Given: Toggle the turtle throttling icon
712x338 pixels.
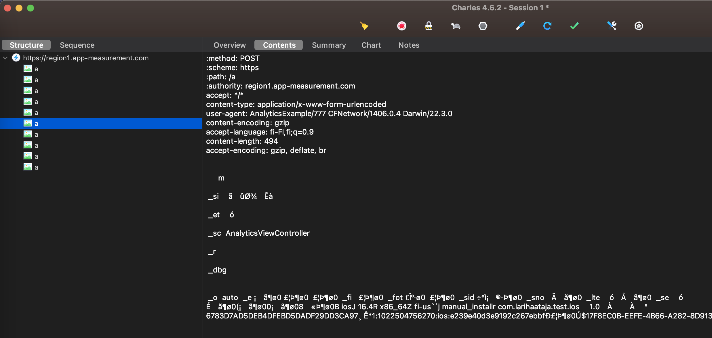Looking at the screenshot, I should point(456,26).
